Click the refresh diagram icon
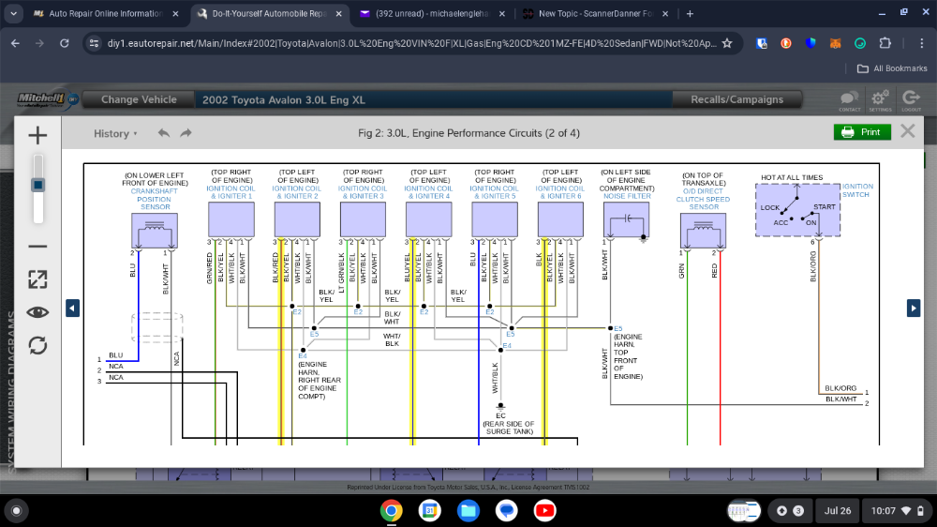 point(37,345)
